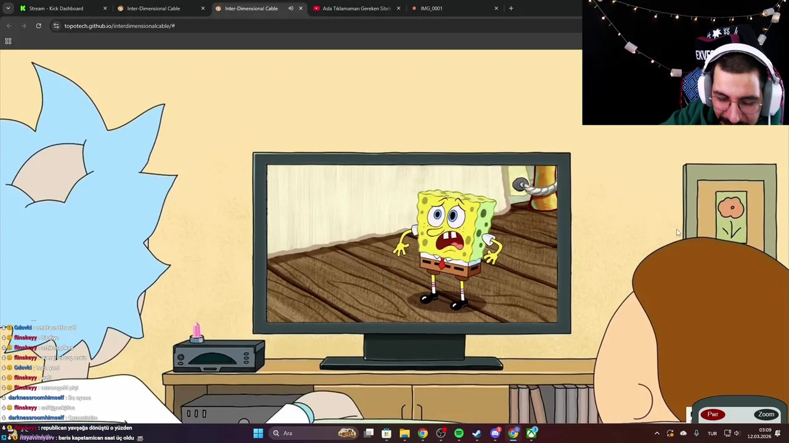Open the Xbox app from the taskbar
Image resolution: width=789 pixels, height=443 pixels.
pyautogui.click(x=531, y=433)
